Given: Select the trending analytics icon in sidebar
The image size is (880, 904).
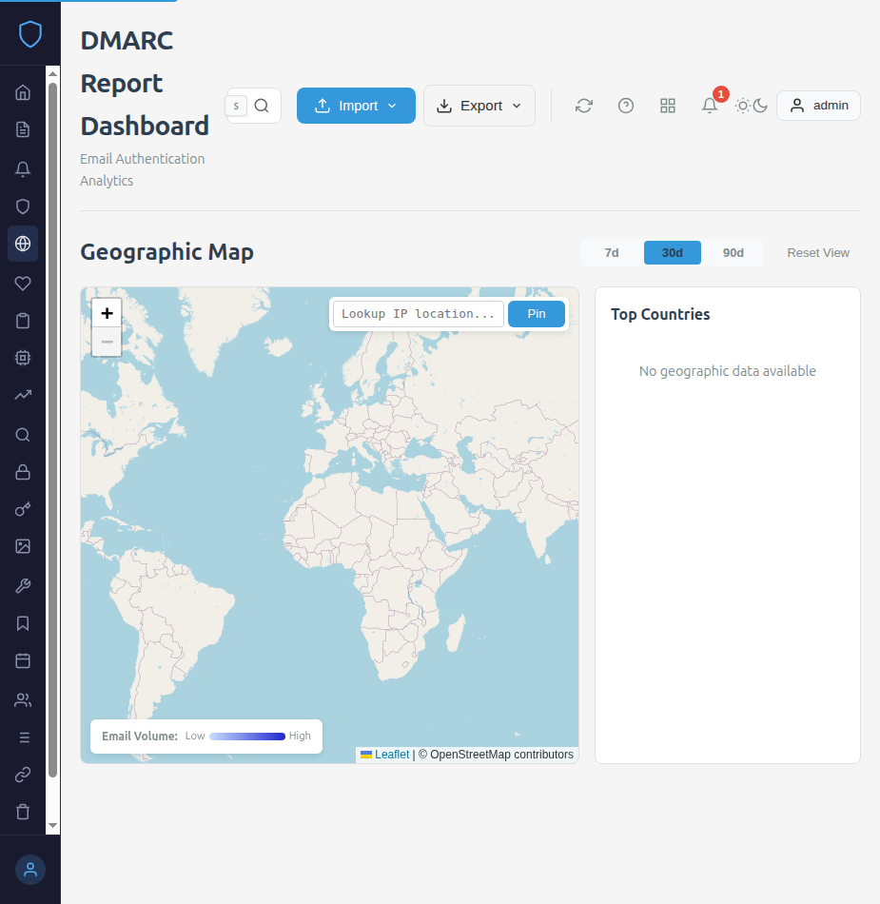Looking at the screenshot, I should tap(23, 396).
